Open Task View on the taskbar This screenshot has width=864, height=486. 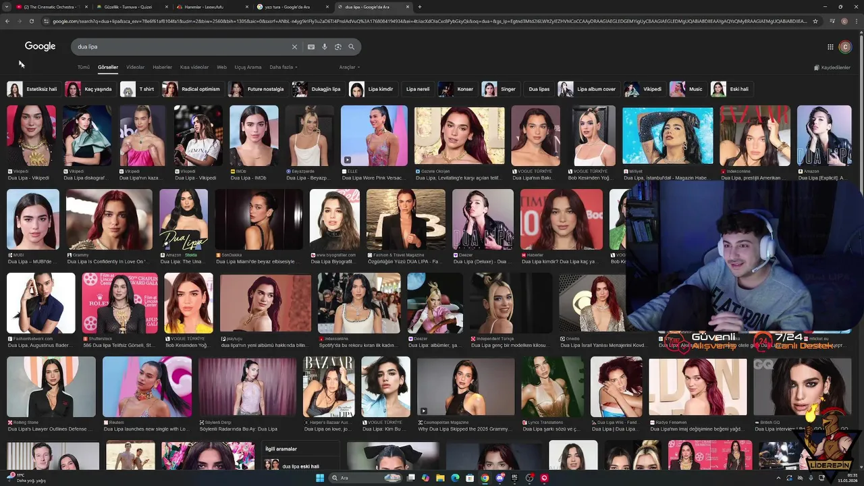(410, 478)
